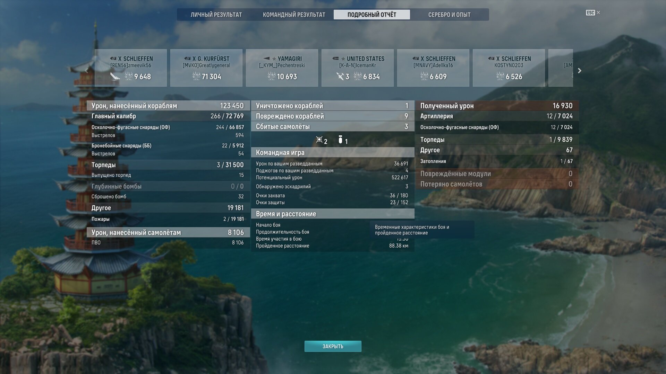Switch to the Командный результат tab
The image size is (666, 374).
tap(294, 15)
